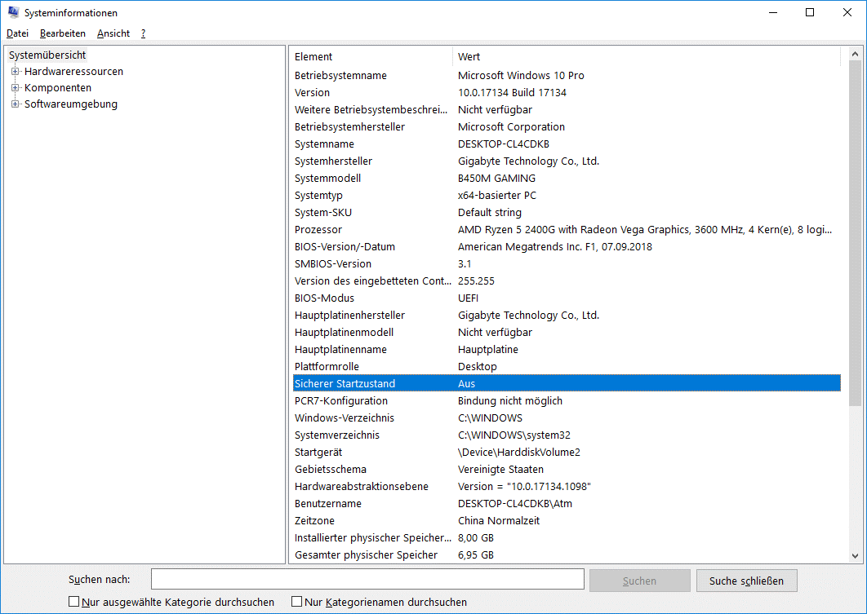Select the Installierter physischer Speicher row
867x614 pixels.
click(x=567, y=538)
